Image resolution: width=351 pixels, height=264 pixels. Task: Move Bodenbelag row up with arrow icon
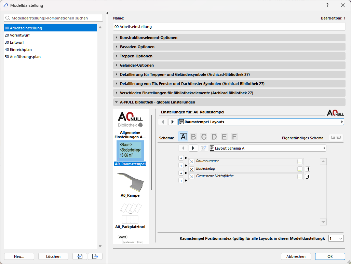click(x=308, y=169)
